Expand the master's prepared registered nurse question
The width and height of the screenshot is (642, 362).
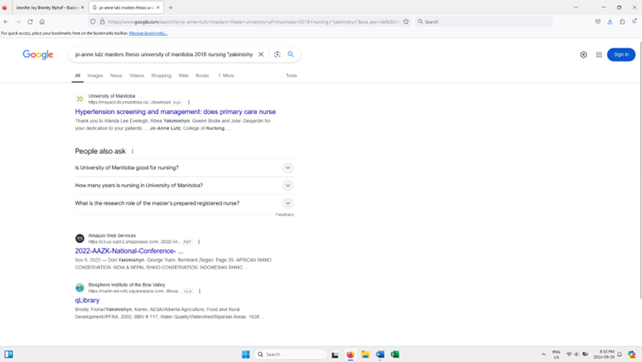coord(287,203)
